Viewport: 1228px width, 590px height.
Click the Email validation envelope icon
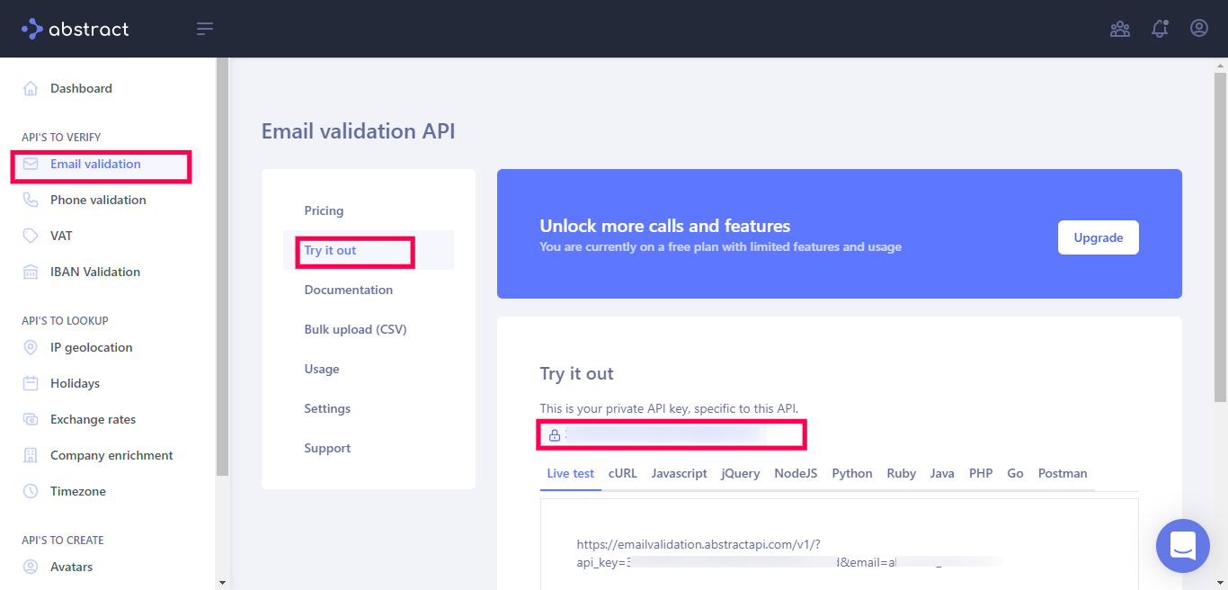(x=31, y=164)
